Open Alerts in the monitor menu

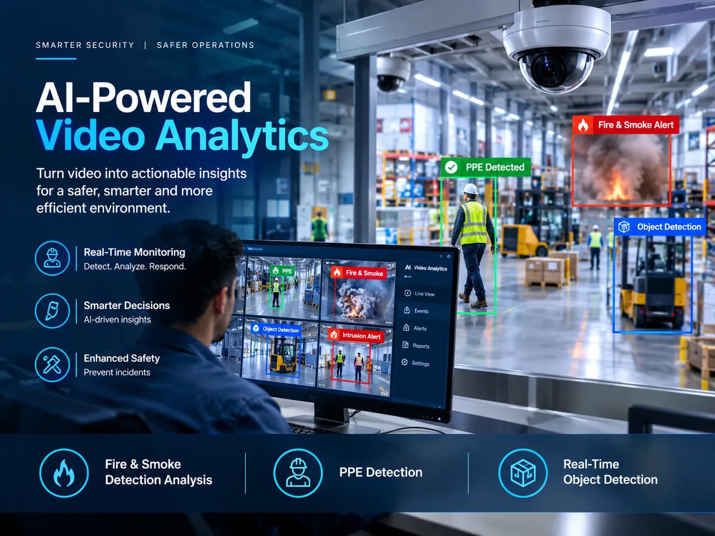pyautogui.click(x=415, y=328)
